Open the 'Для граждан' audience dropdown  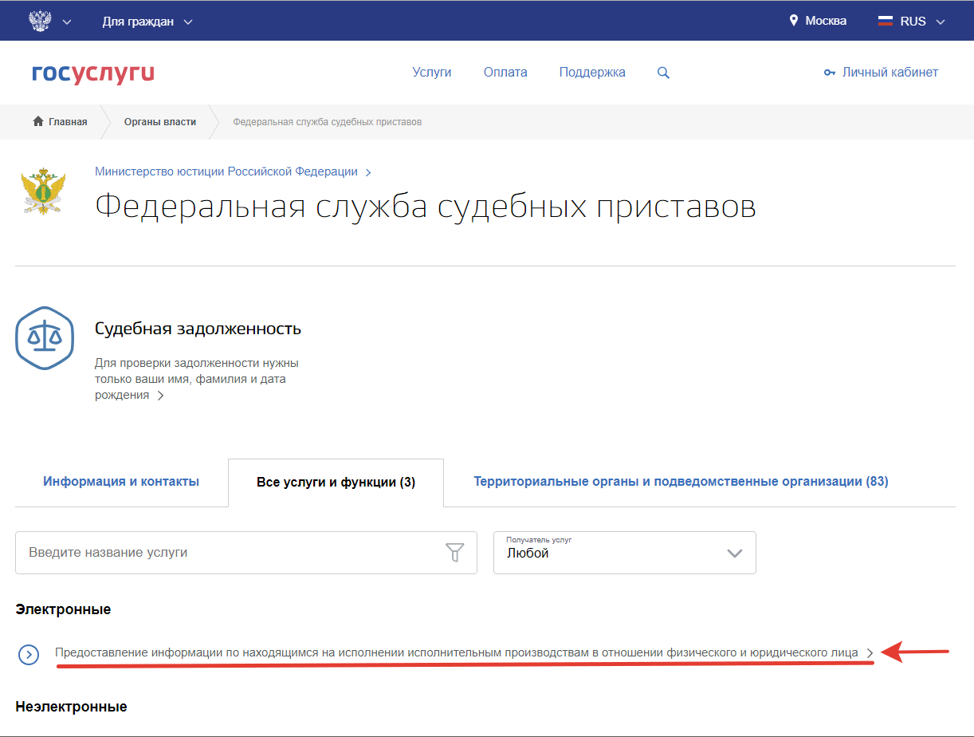(147, 22)
